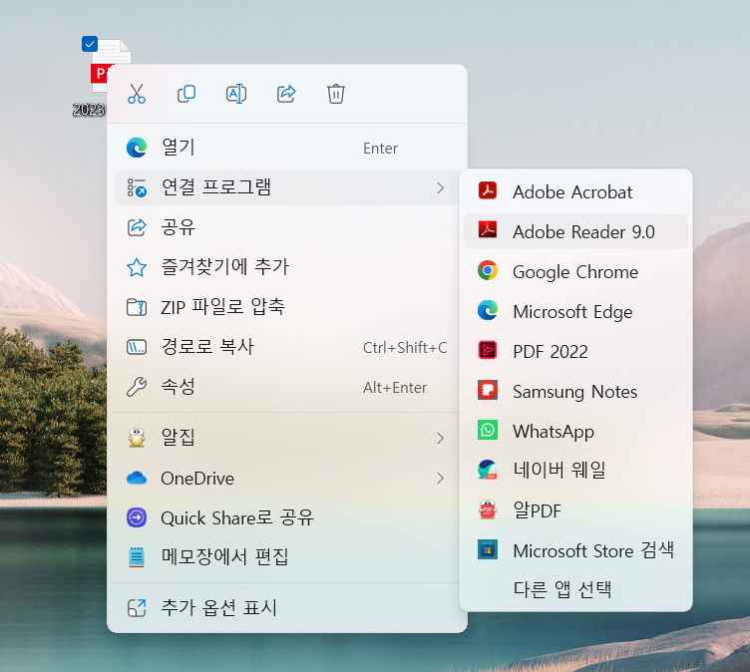Screen dimensions: 750x672
Task: Click the Ctrl+Shift+C shortcut text
Action: click(x=405, y=348)
